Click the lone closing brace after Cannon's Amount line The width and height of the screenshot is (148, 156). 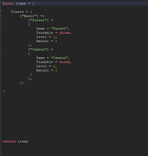click(31, 75)
